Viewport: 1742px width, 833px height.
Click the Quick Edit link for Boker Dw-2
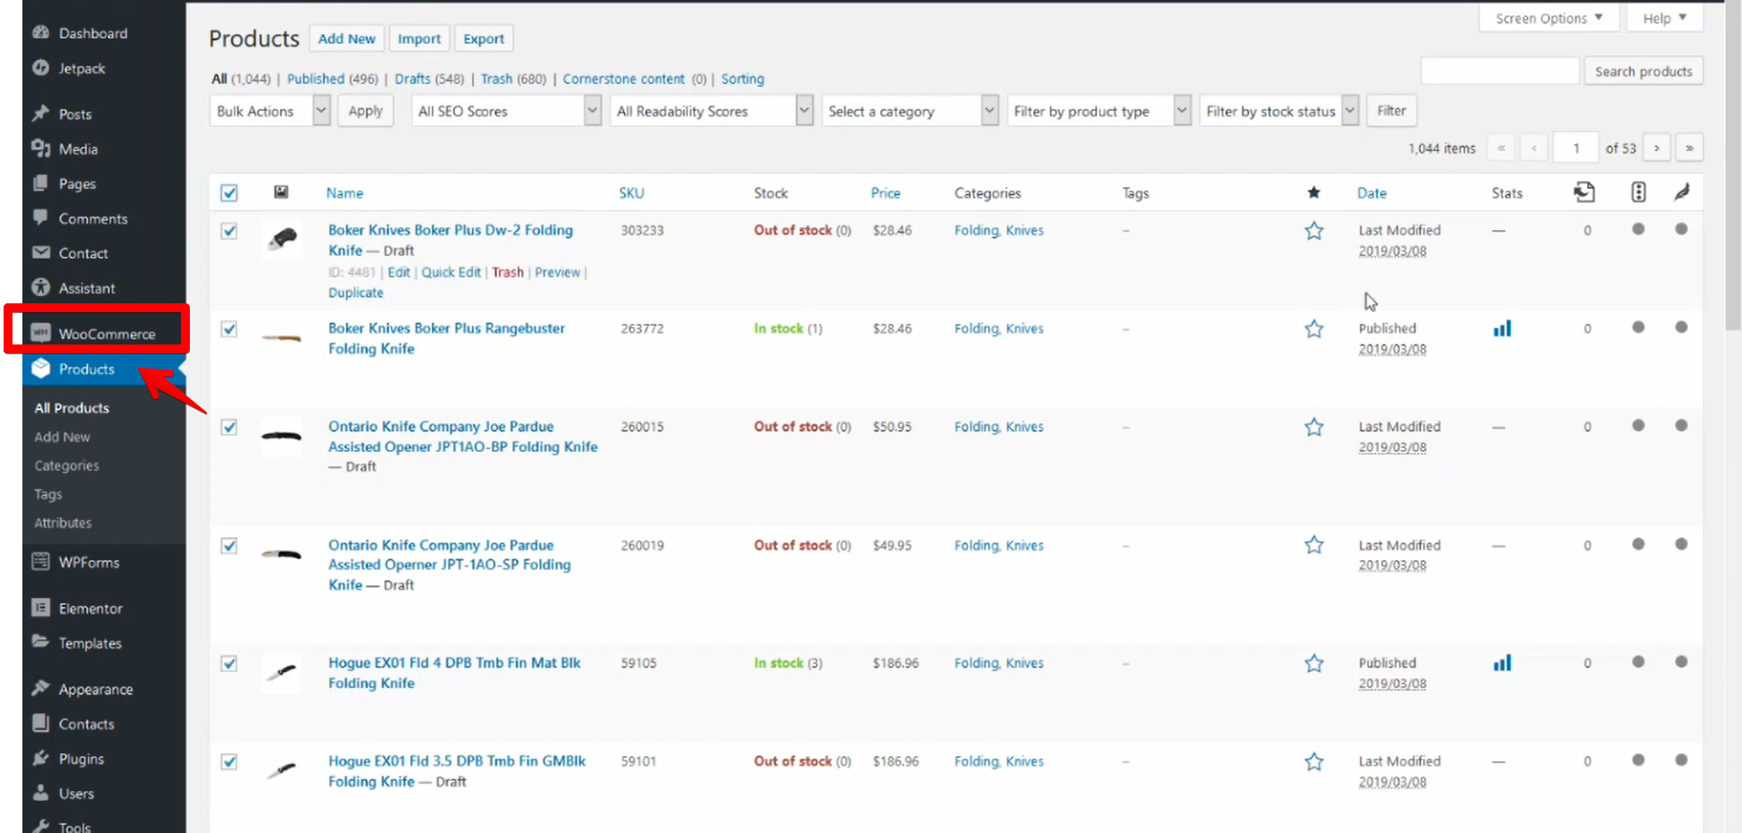[451, 272]
